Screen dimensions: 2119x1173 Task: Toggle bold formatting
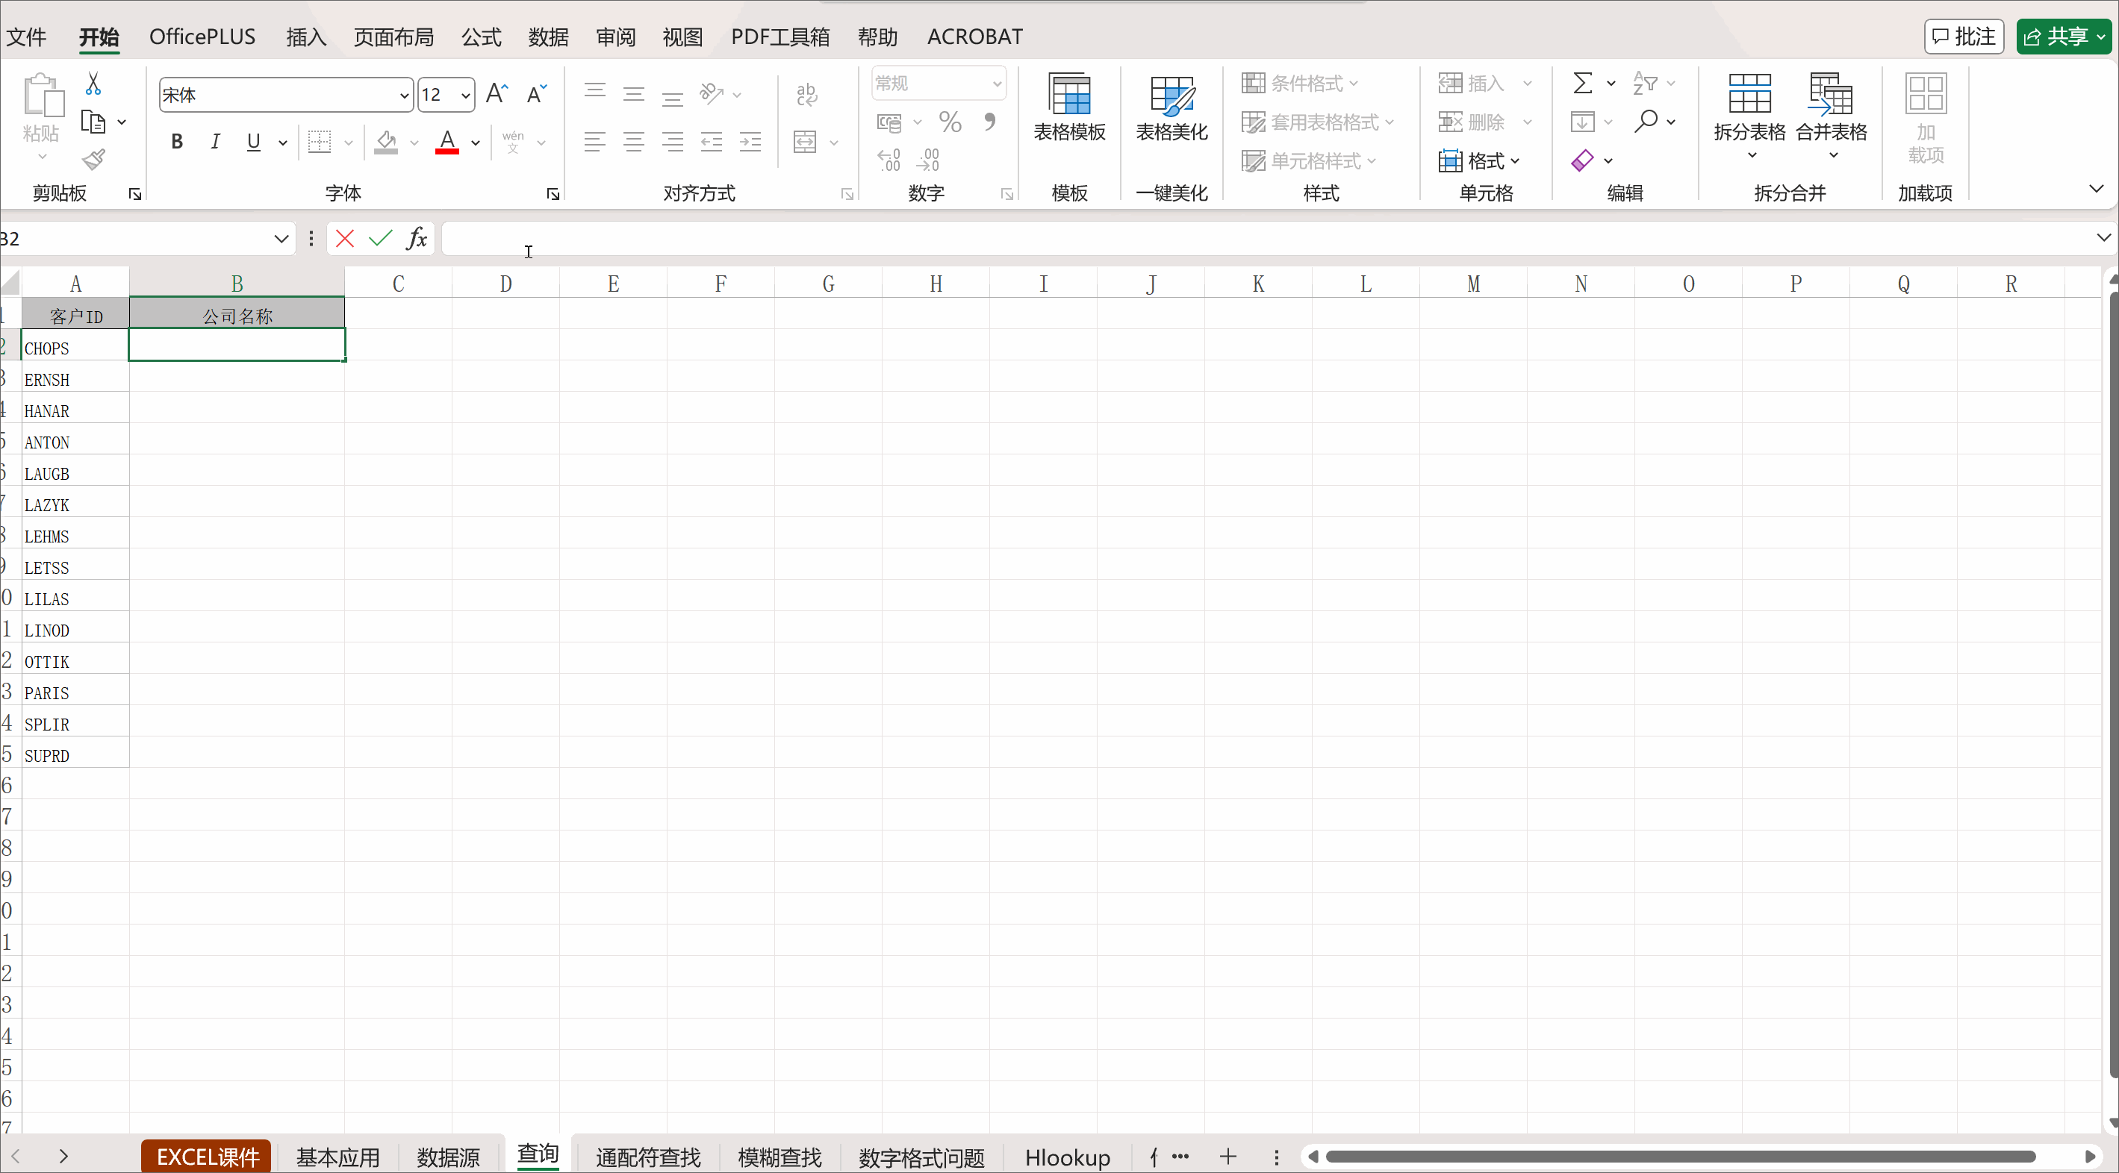pos(176,143)
